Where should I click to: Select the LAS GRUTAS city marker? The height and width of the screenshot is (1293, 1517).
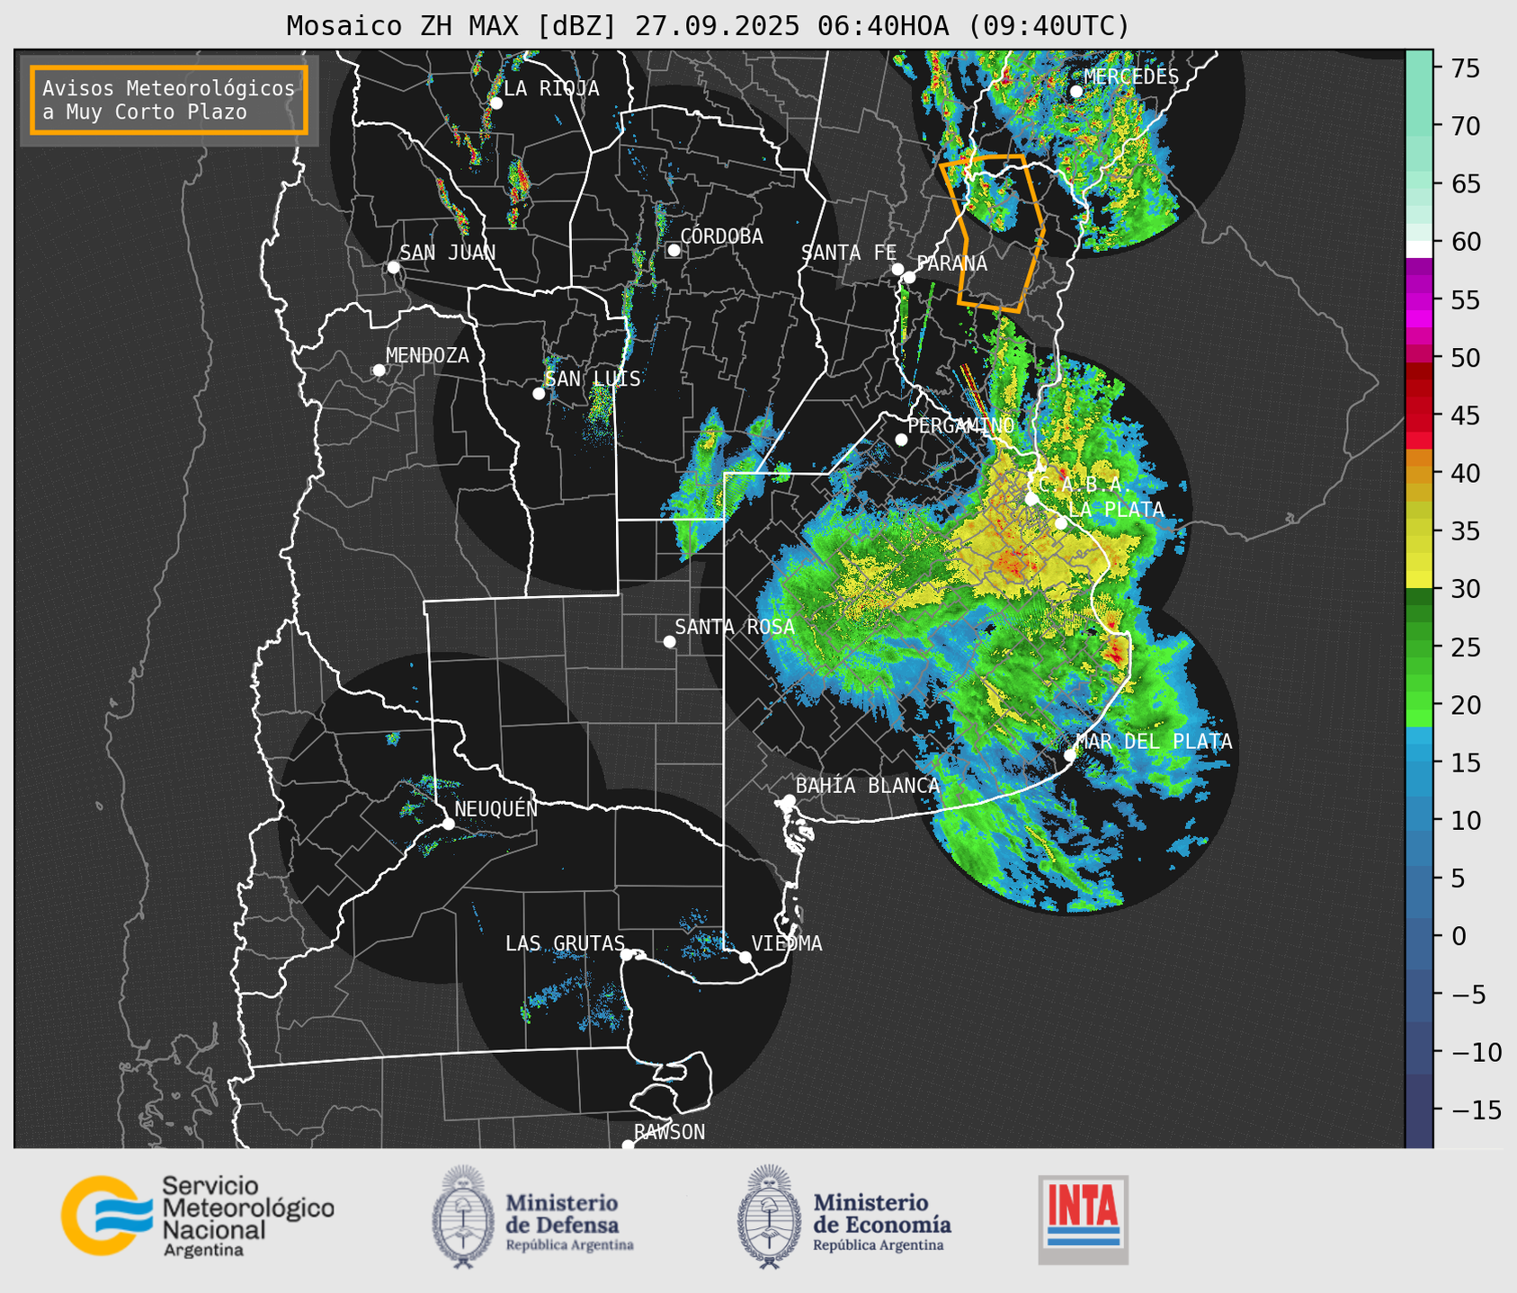point(627,955)
